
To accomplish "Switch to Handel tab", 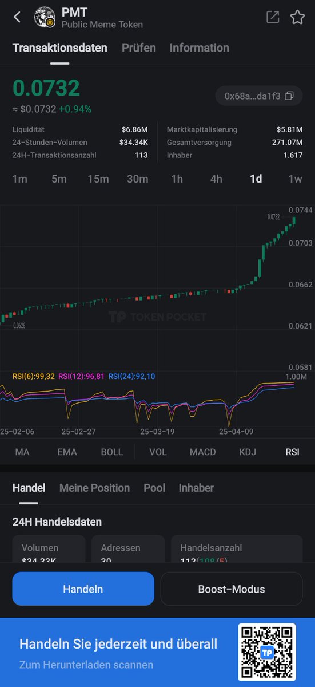I will (x=29, y=488).
